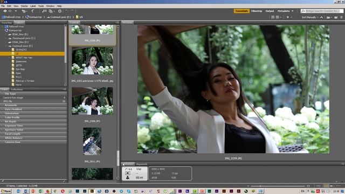
Task: Switch to the Output workspace
Action: [x=270, y=11]
